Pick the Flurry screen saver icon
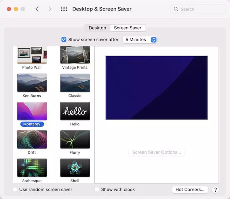This screenshot has width=230, height=199. [x=75, y=139]
